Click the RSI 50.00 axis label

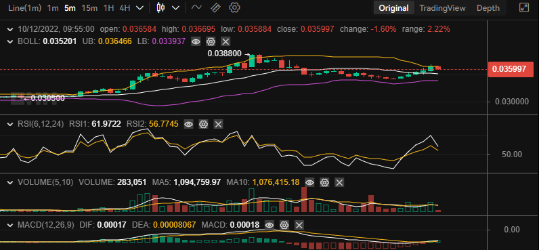511,154
